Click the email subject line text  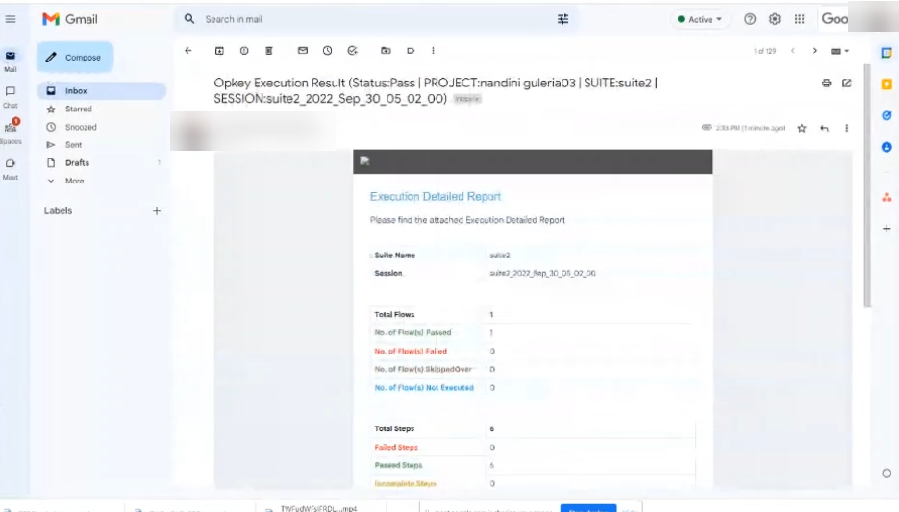click(x=436, y=90)
